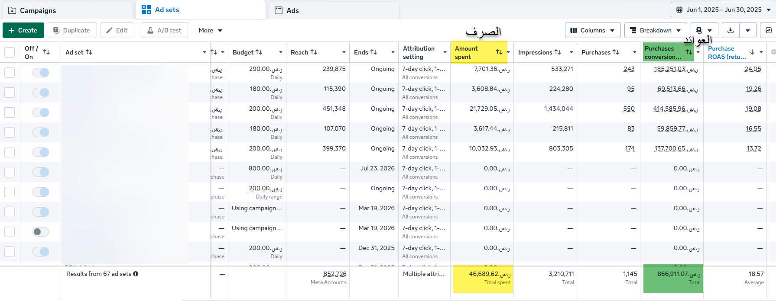Click info icon beside Results from 67 ad sets
This screenshot has width=776, height=301.
(x=136, y=274)
